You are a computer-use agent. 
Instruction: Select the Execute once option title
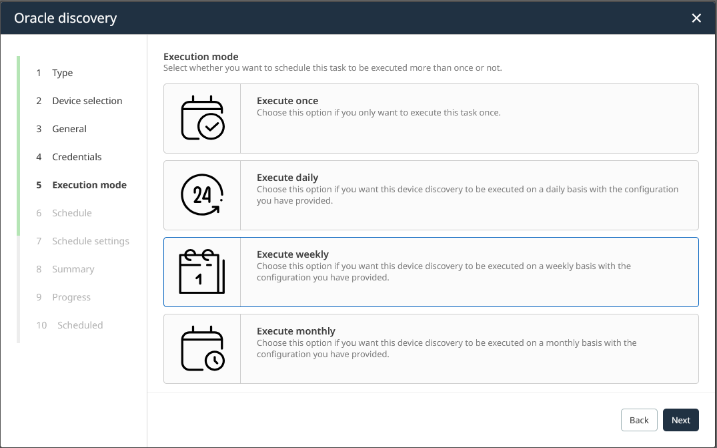[287, 101]
